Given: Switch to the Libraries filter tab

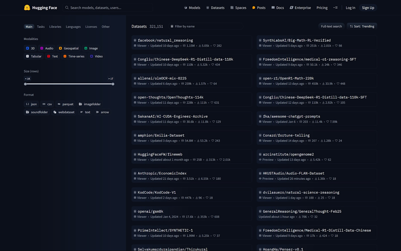Looking at the screenshot, I should pos(55,27).
